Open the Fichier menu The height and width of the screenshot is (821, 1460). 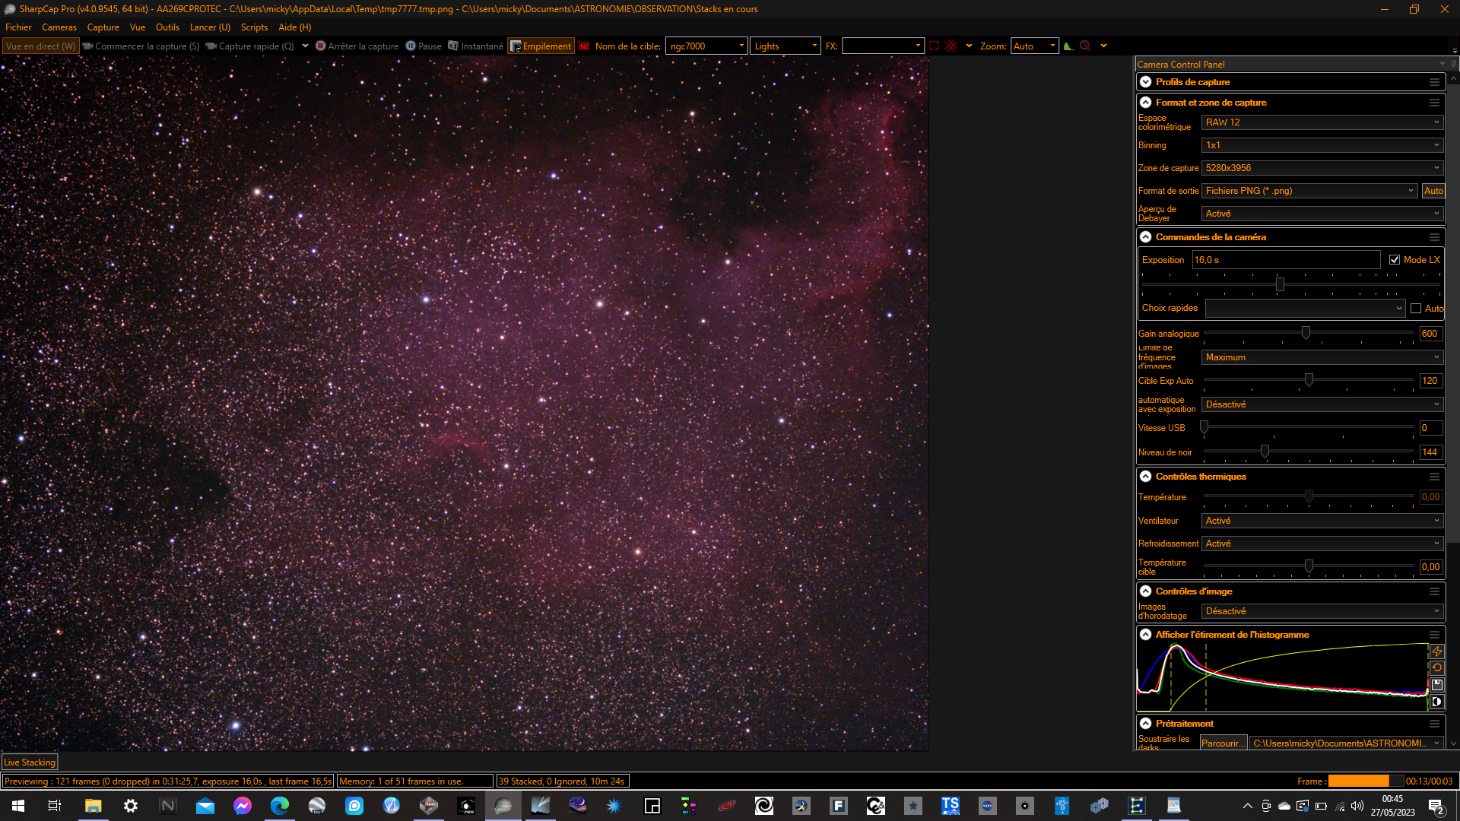[18, 27]
